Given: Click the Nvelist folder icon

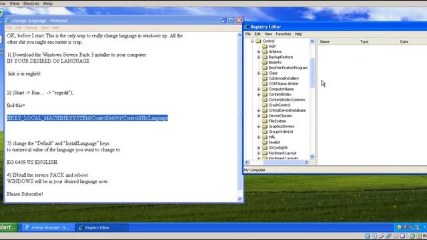Looking at the screenshot, I should click(x=265, y=142).
